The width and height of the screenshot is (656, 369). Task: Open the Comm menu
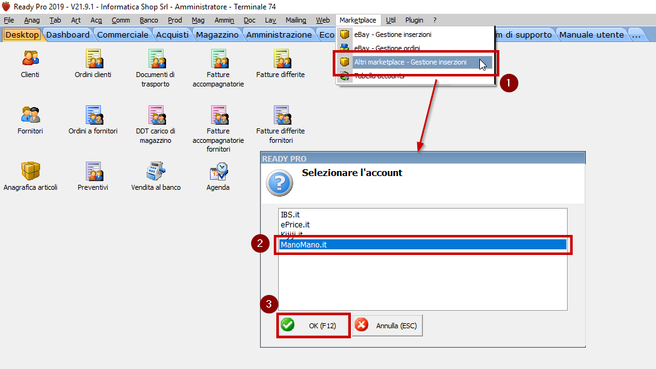[121, 20]
